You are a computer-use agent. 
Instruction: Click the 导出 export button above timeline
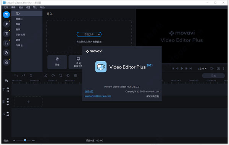pyautogui.click(x=213, y=76)
